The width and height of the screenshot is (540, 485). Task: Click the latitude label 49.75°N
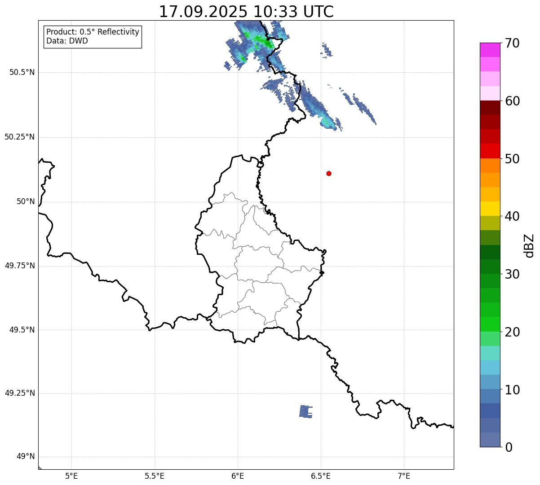point(20,266)
